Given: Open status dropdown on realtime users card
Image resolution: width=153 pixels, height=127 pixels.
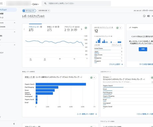Looking at the screenshot, I should (x=119, y=28).
